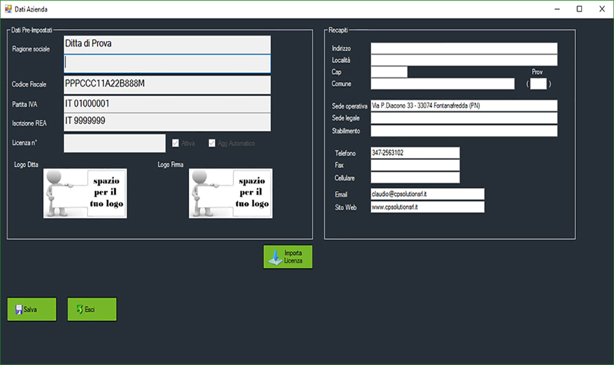Screen dimensions: 614x365
Task: Select the Iscrizione REA input field
Action: (166, 122)
